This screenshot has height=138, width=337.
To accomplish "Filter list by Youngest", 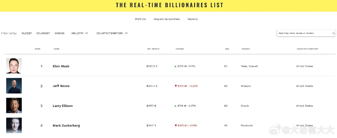I will [43, 33].
